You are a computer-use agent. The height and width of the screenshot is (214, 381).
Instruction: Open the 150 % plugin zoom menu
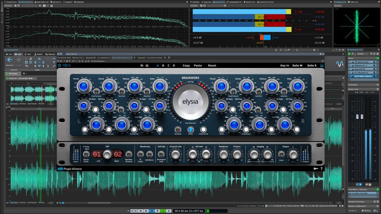(66, 66)
